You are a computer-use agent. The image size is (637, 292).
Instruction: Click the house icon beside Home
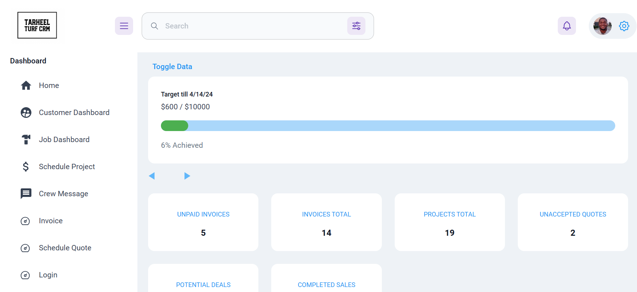point(26,85)
